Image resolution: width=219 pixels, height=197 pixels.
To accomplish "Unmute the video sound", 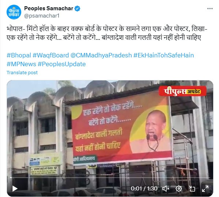I will pos(166,189).
